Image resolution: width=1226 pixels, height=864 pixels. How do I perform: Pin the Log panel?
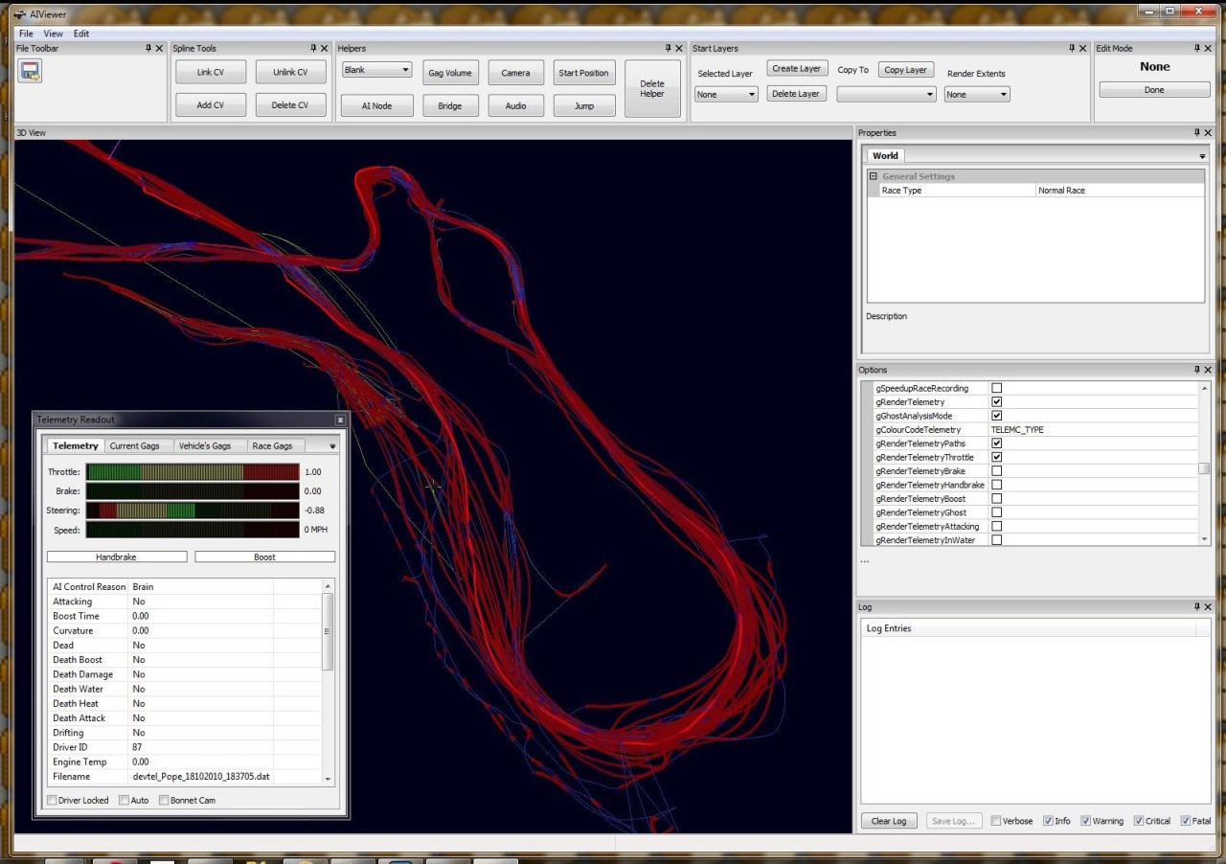tap(1196, 607)
